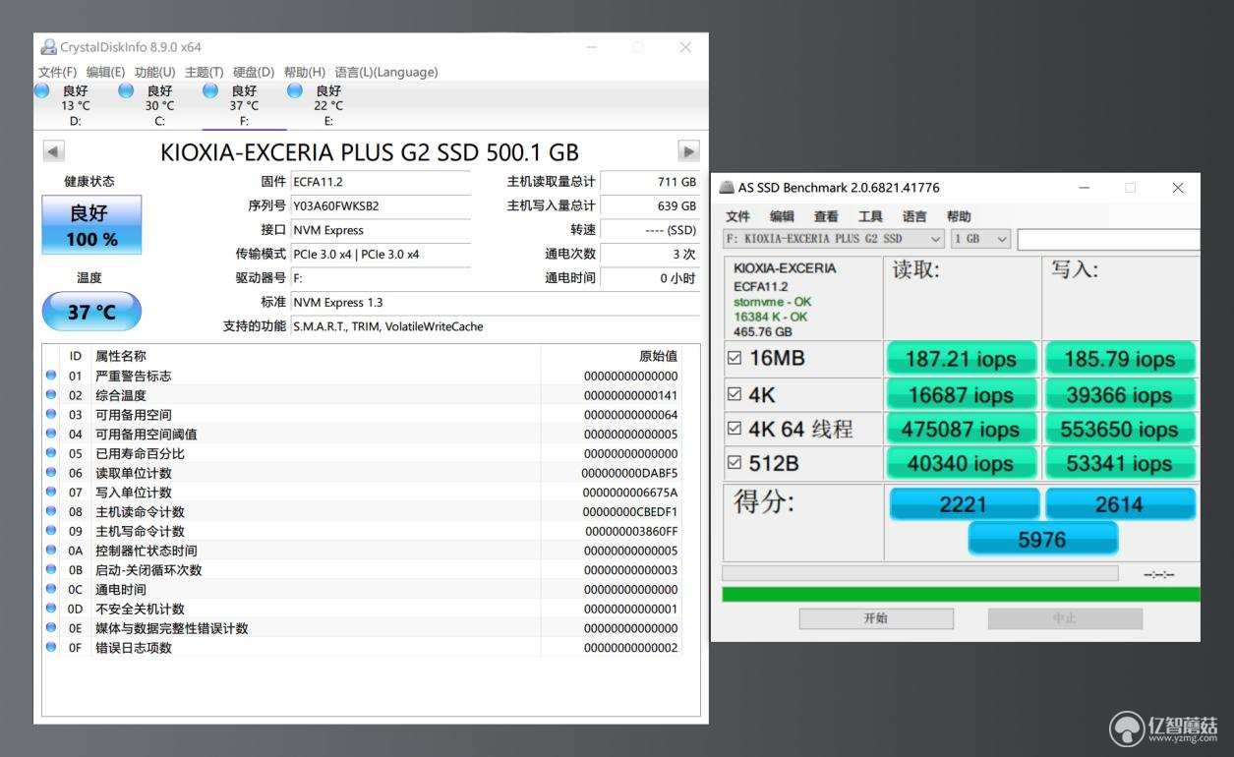Click the 属性名称 column header
The image size is (1234, 757).
point(120,356)
